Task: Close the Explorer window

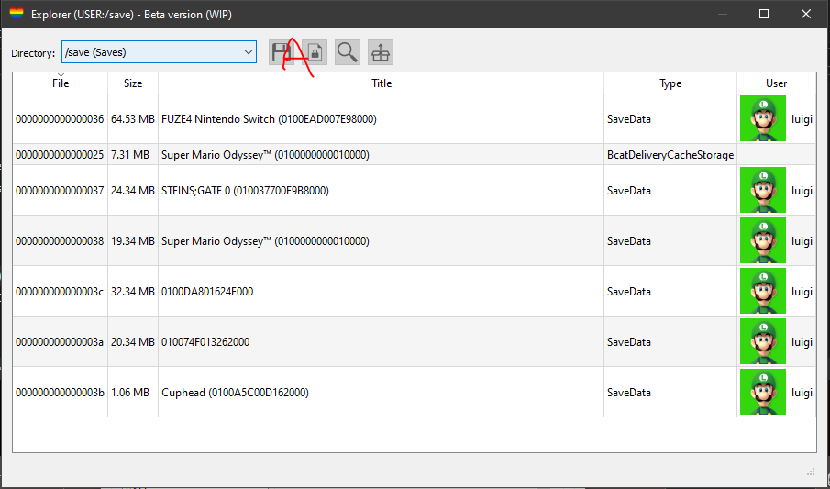Action: click(805, 15)
